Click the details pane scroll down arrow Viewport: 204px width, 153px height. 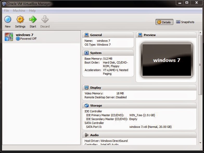click(200, 143)
